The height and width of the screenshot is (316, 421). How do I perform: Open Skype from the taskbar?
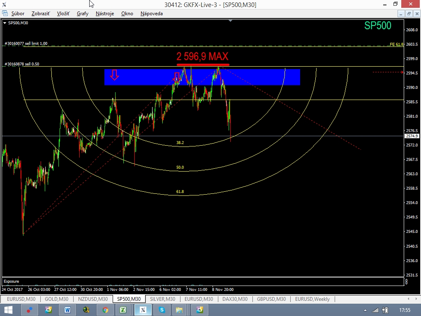(x=162, y=310)
